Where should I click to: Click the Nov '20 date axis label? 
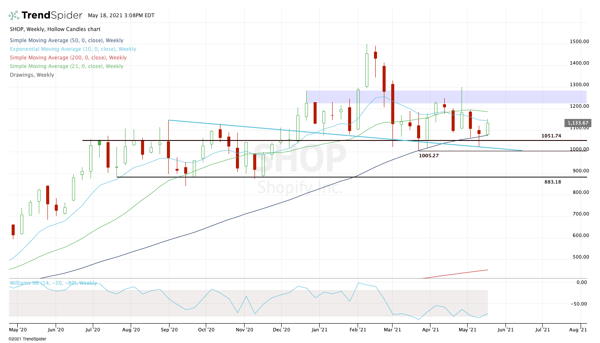click(244, 330)
